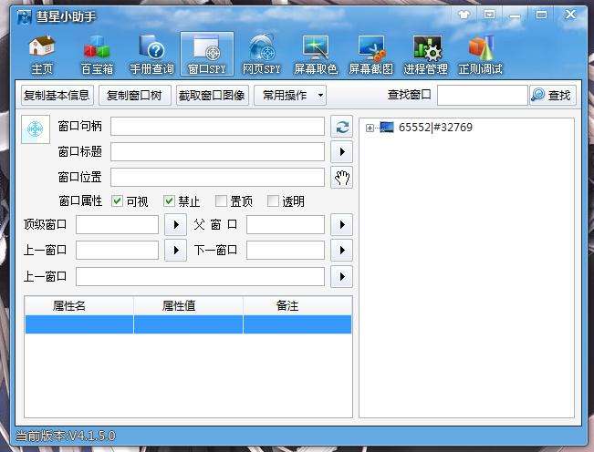Screen dimensions: 594x452
Task: Open 屏幕取色 color picker tool
Action: (x=316, y=55)
